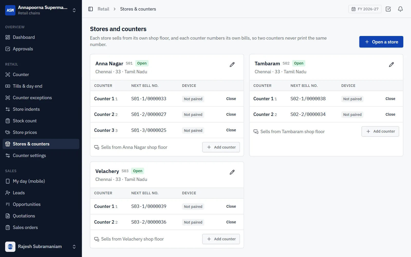Expand the Annapoorna Supermarket company switcher

(x=41, y=10)
